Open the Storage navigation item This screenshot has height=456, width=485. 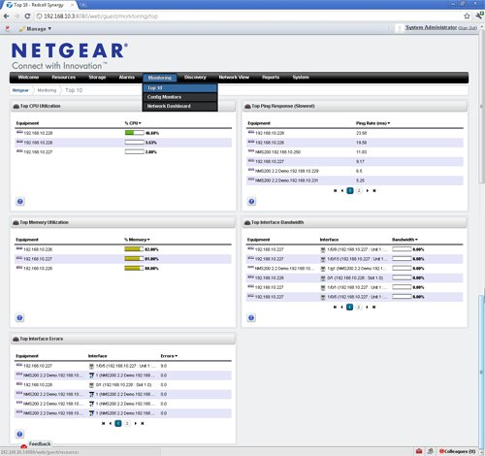[x=97, y=78]
